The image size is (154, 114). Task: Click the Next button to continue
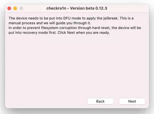(132, 101)
